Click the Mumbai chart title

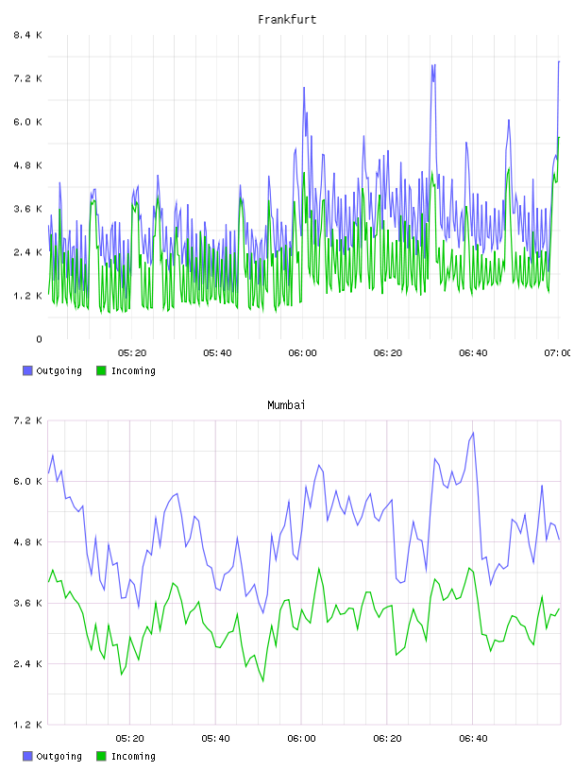click(x=286, y=405)
